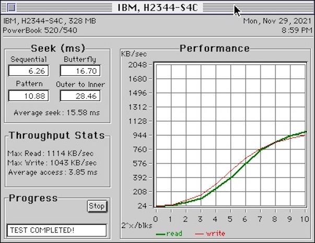Click the IBM, H2344-S4C, 328 MB info line

50,21
